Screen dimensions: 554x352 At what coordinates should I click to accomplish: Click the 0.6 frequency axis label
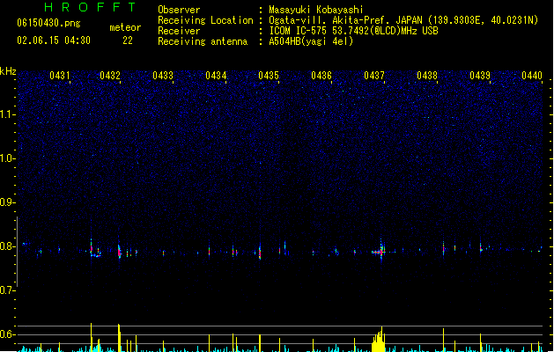(x=7, y=334)
